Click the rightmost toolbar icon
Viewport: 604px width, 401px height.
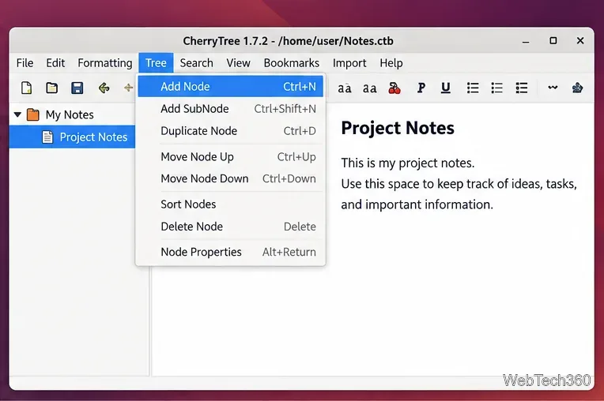tap(577, 88)
